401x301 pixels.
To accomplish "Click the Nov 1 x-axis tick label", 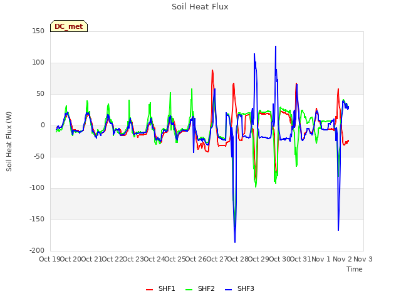I will [x=321, y=259].
